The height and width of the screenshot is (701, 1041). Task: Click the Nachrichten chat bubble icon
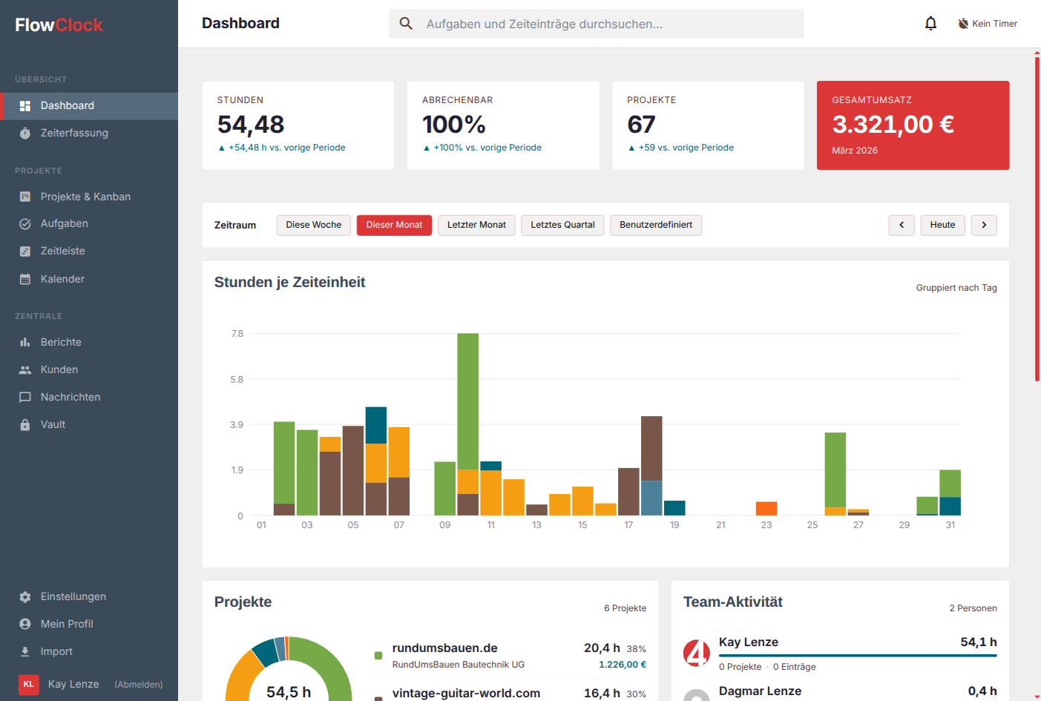pos(25,397)
